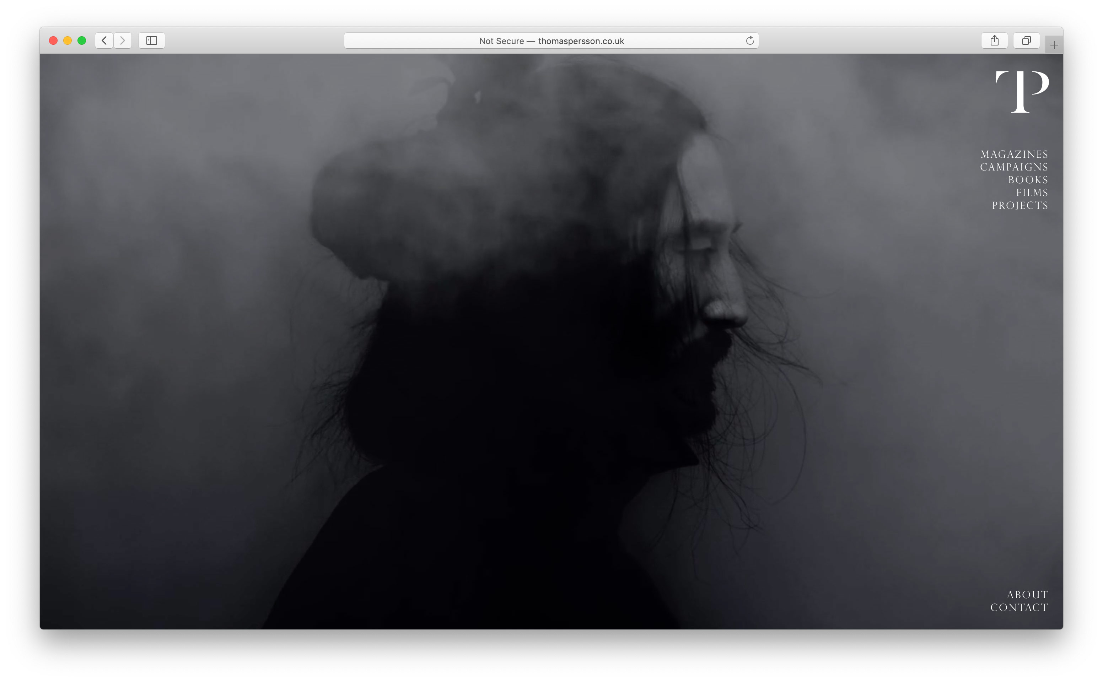Open a new tab with the plus button
This screenshot has height=682, width=1103.
(x=1054, y=45)
